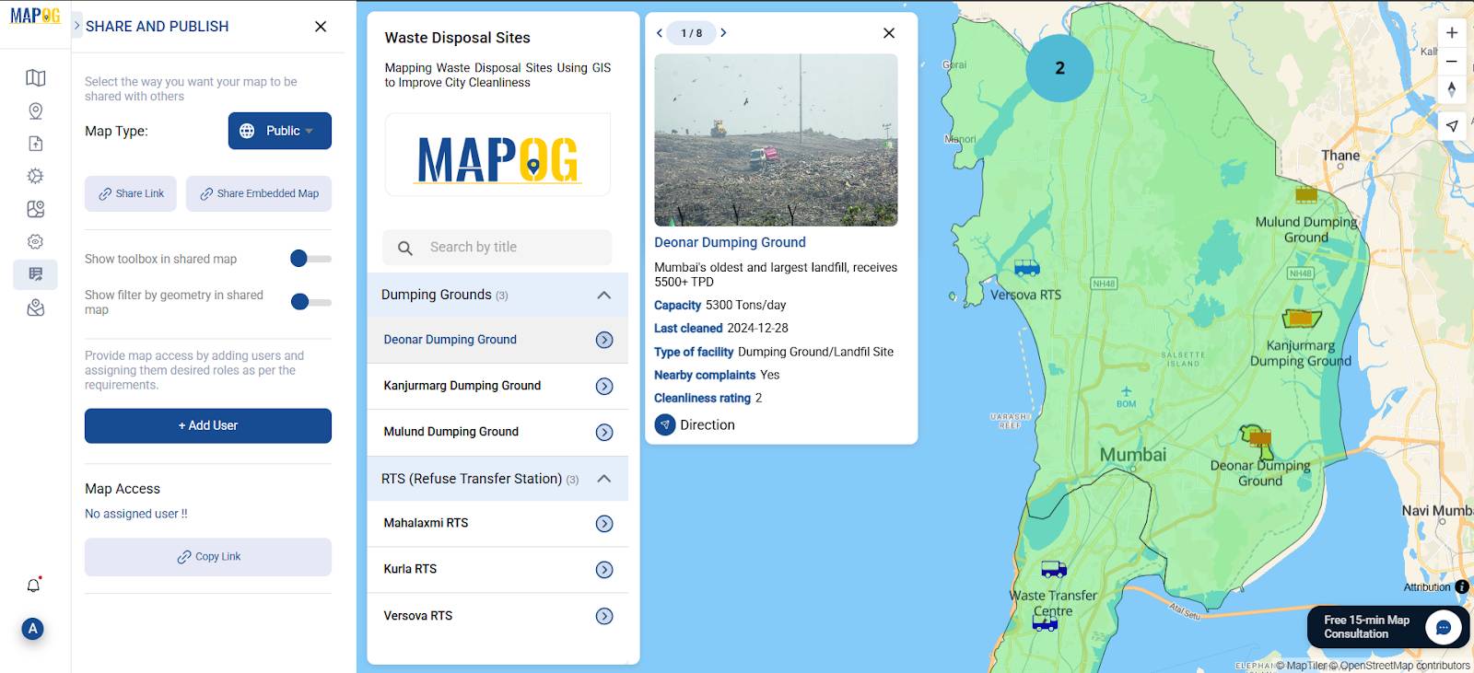Select the Mulund Dumping Ground list entry
The width and height of the screenshot is (1474, 673).
tap(497, 433)
